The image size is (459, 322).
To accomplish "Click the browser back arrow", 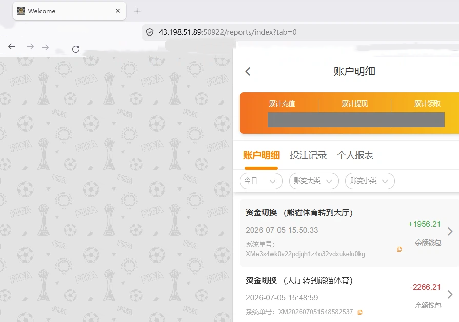I will pyautogui.click(x=12, y=46).
